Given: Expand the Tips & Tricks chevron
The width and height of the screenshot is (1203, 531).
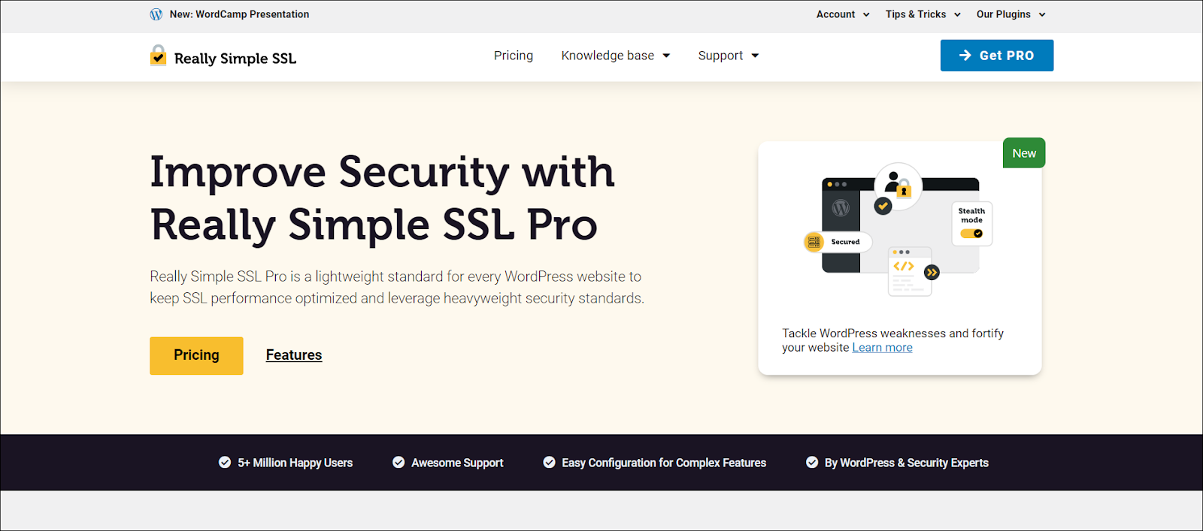Looking at the screenshot, I should 957,14.
